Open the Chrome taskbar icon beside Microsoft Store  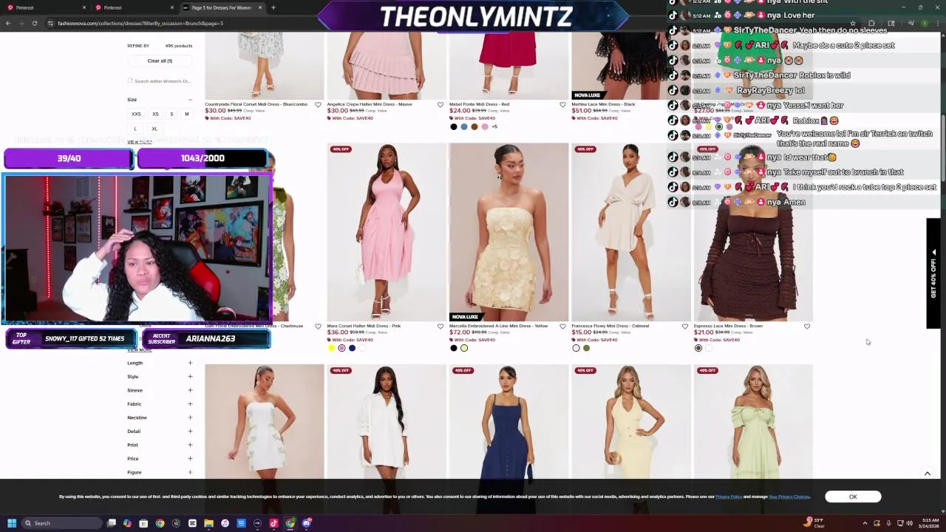[160, 523]
